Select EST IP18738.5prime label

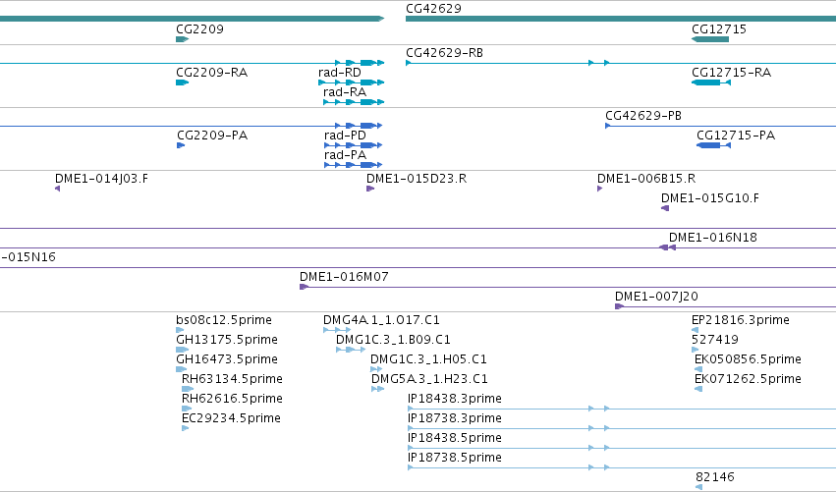pos(454,458)
